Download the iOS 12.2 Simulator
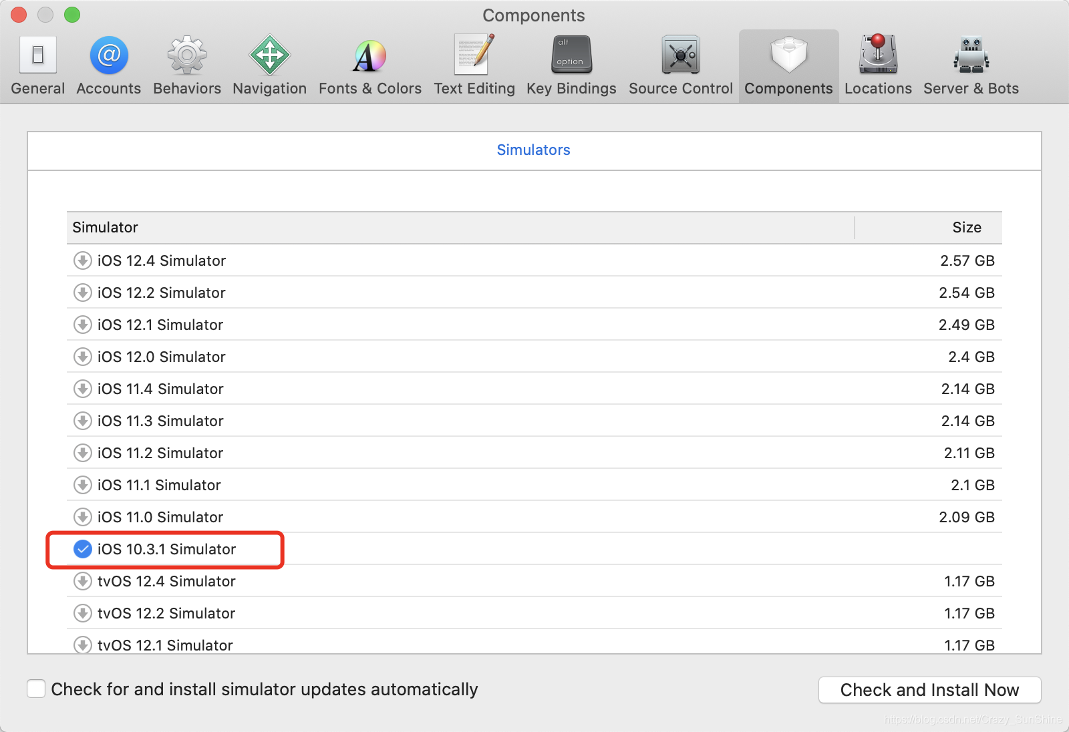The height and width of the screenshot is (732, 1069). (83, 293)
